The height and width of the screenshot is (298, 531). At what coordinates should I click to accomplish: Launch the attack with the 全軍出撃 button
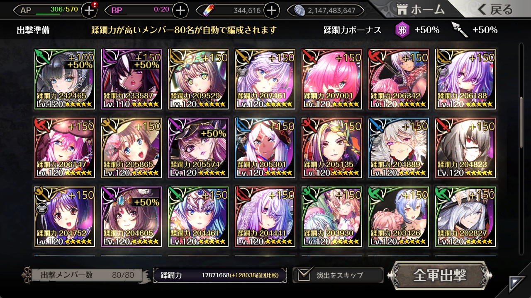[439, 275]
